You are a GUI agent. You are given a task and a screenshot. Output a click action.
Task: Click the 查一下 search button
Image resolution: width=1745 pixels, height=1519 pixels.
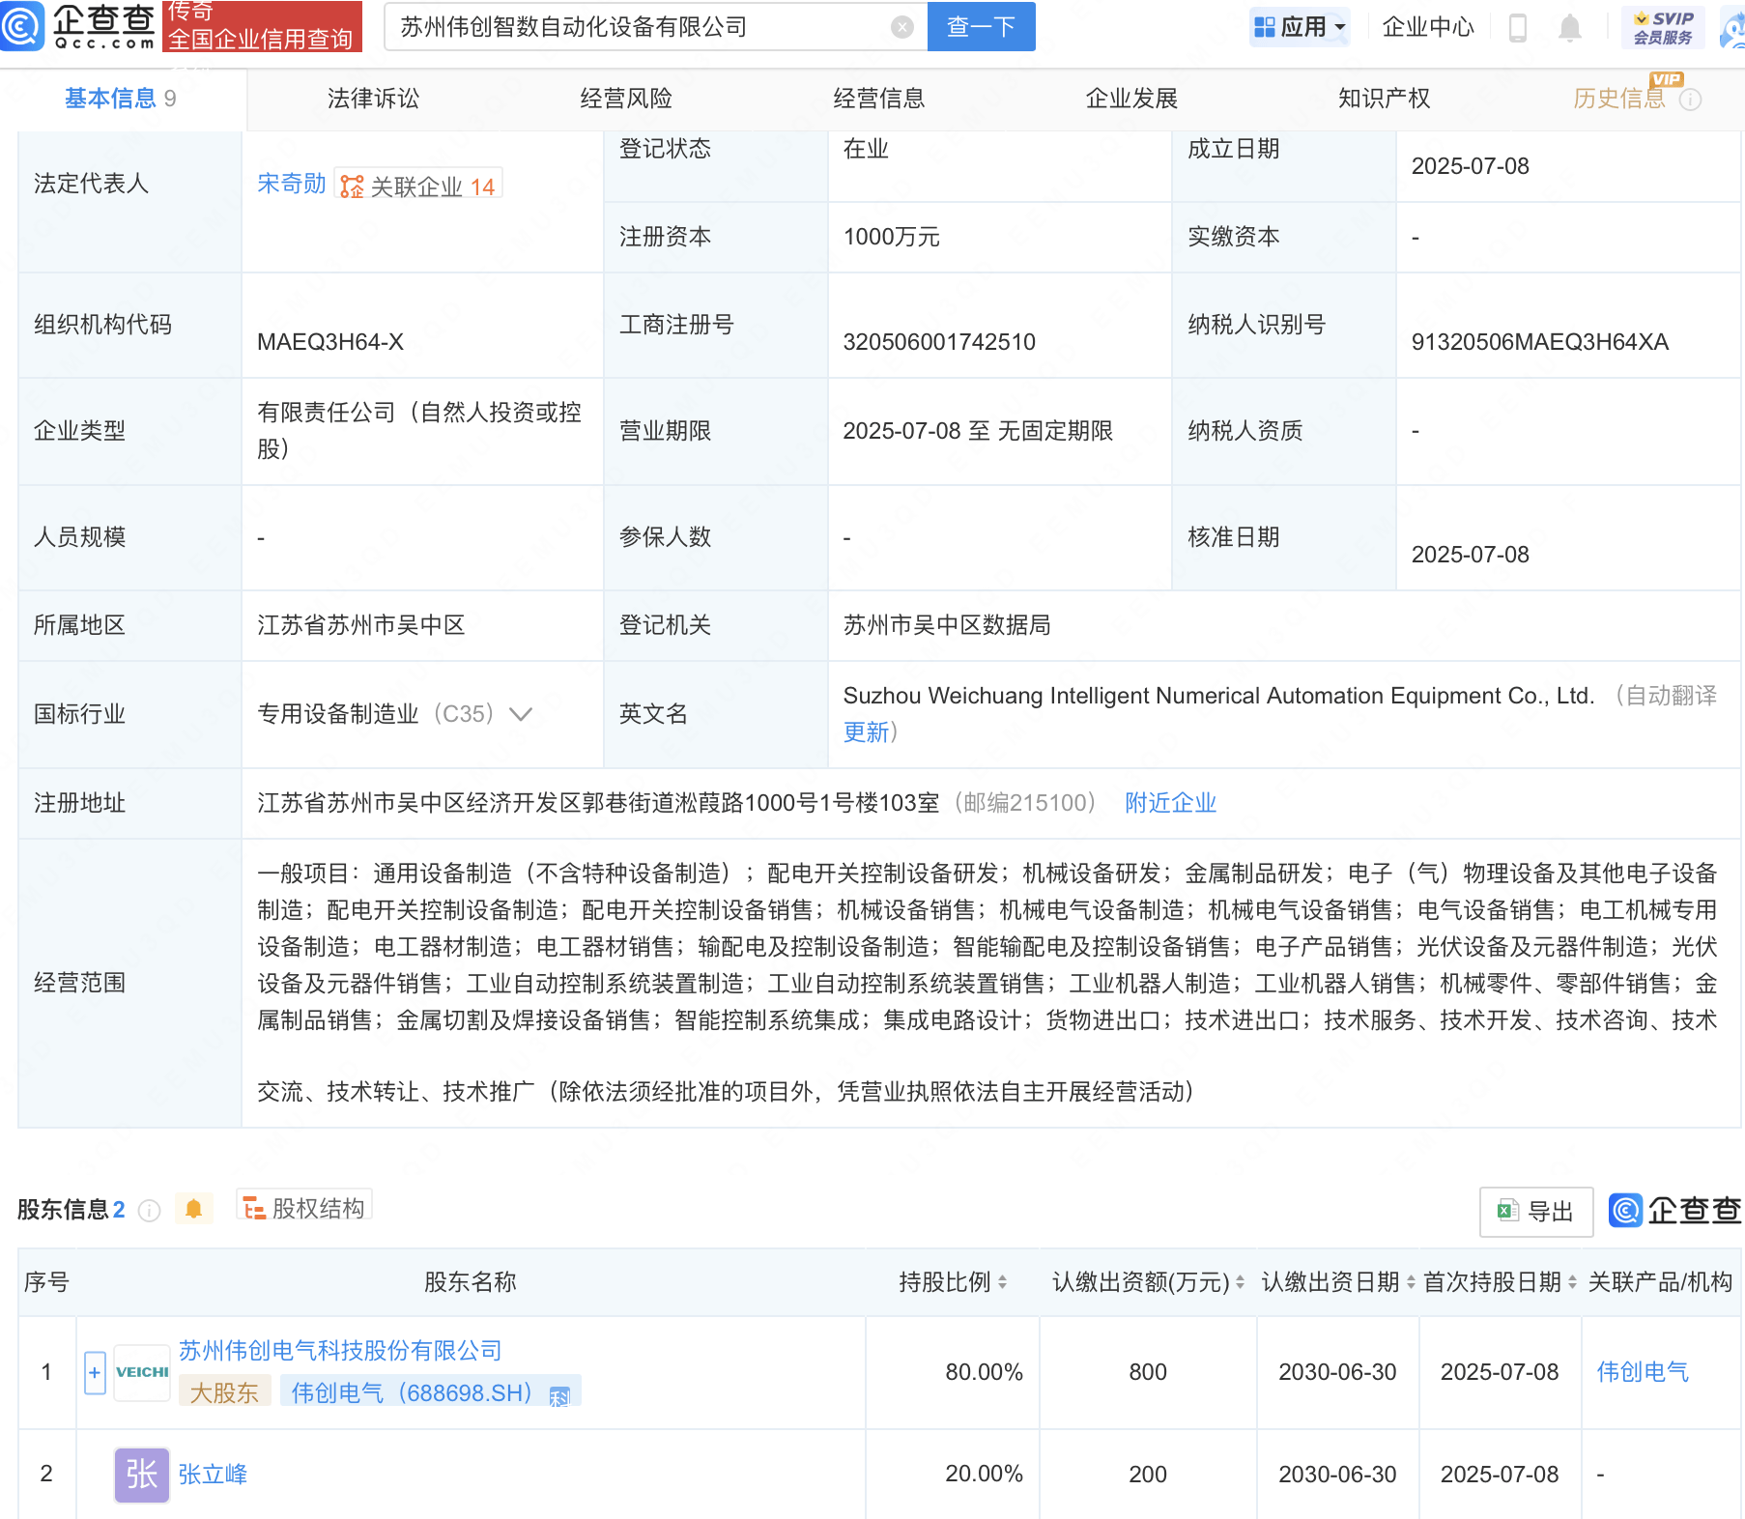(981, 27)
